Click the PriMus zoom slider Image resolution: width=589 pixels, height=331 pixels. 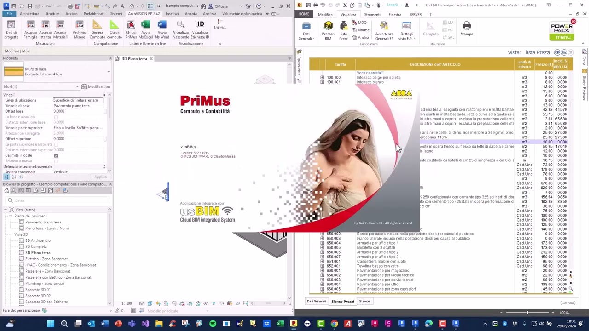point(527,313)
